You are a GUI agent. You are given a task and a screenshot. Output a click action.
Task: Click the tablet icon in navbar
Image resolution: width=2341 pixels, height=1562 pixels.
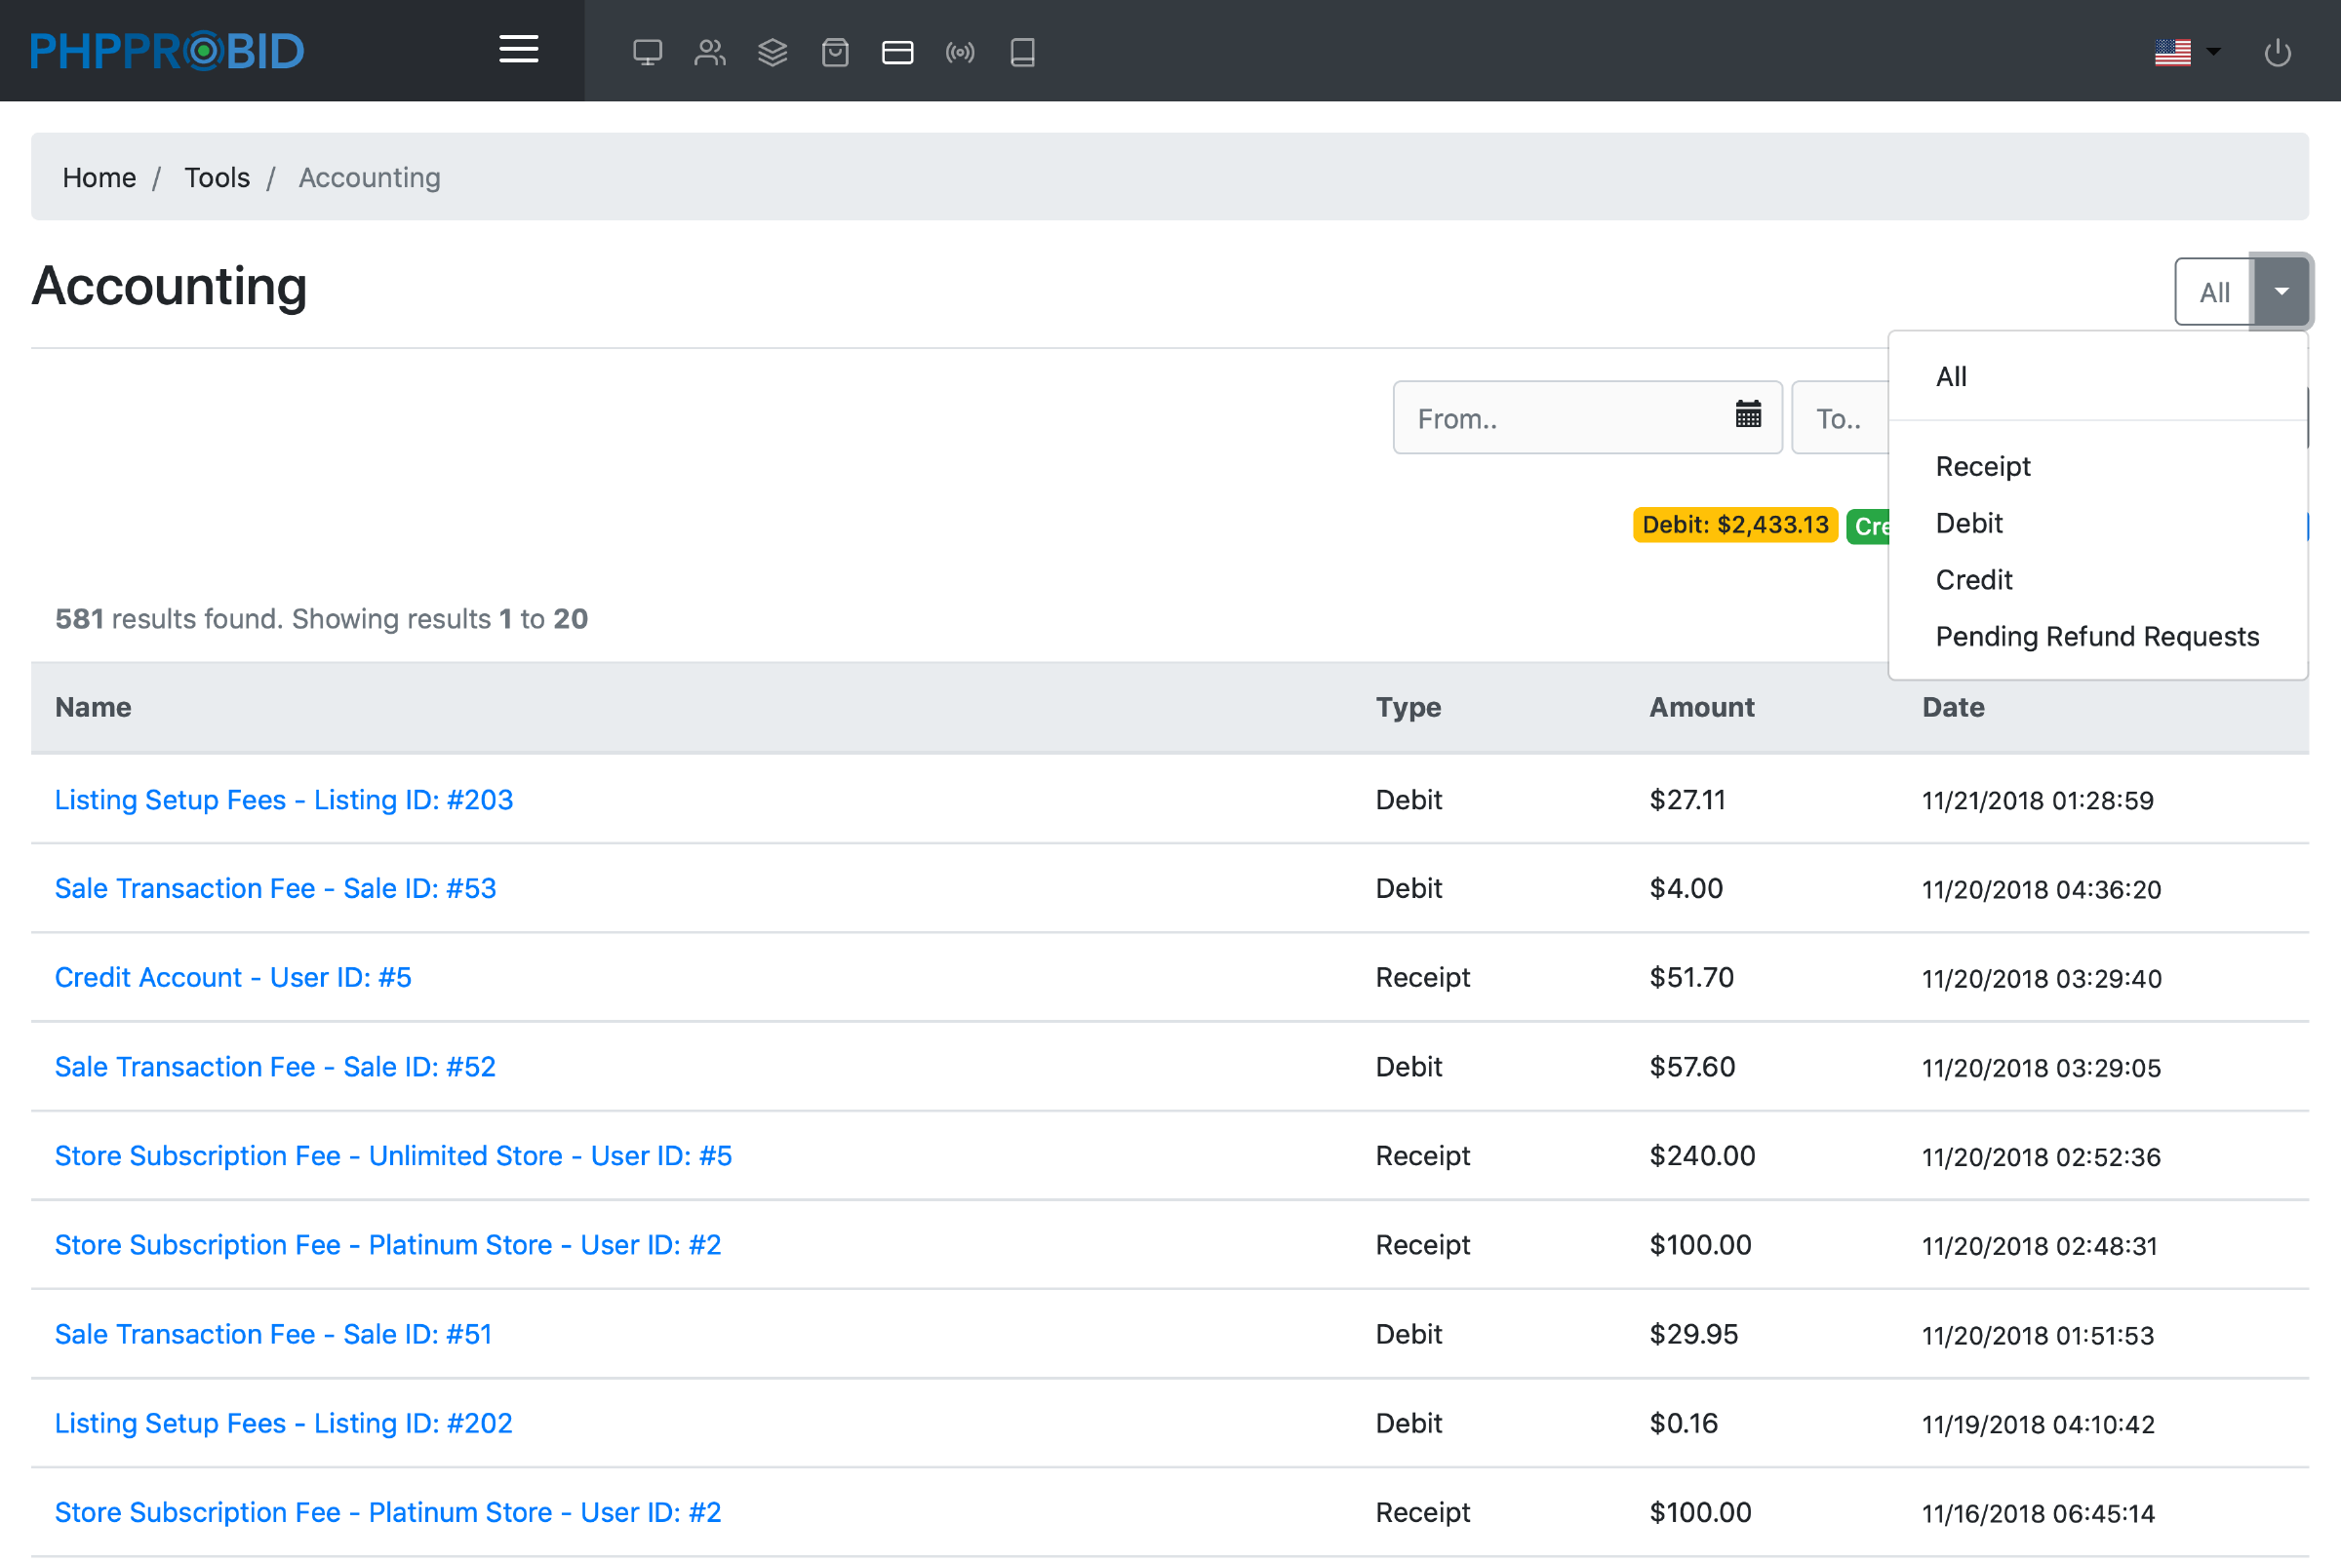(x=1022, y=52)
